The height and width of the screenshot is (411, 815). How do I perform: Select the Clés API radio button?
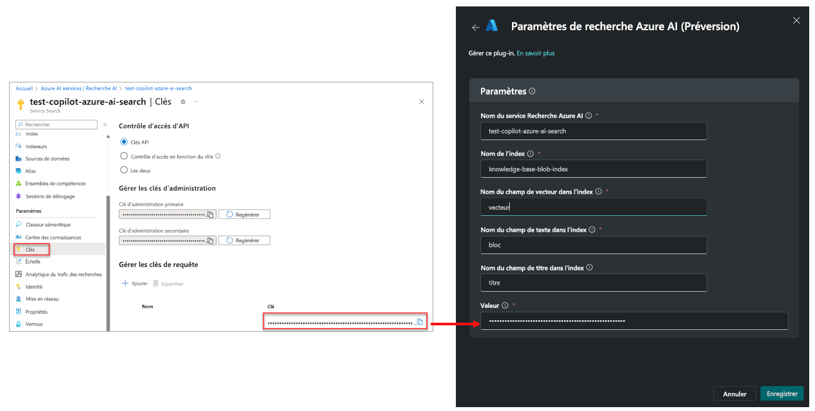(124, 142)
